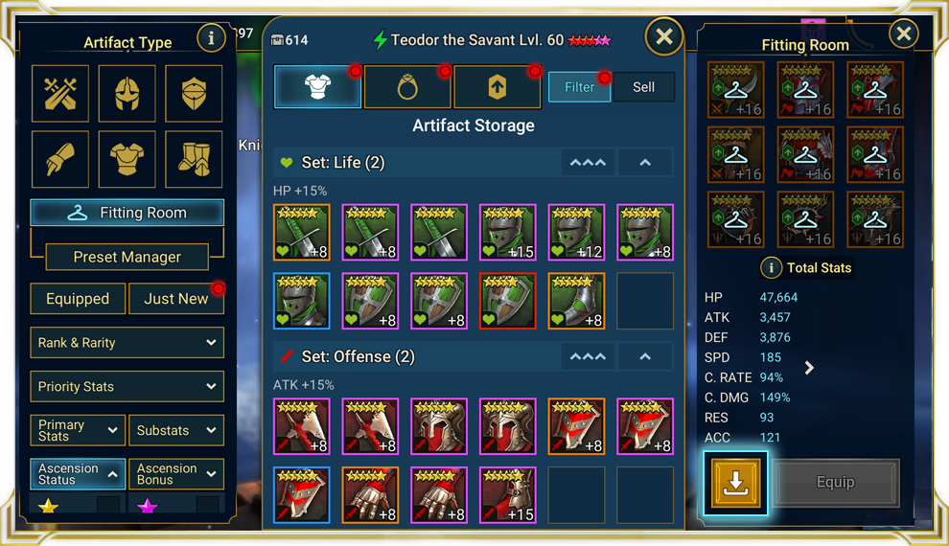Select the gauntlets artifact type icon
949x546 pixels.
pos(60,159)
